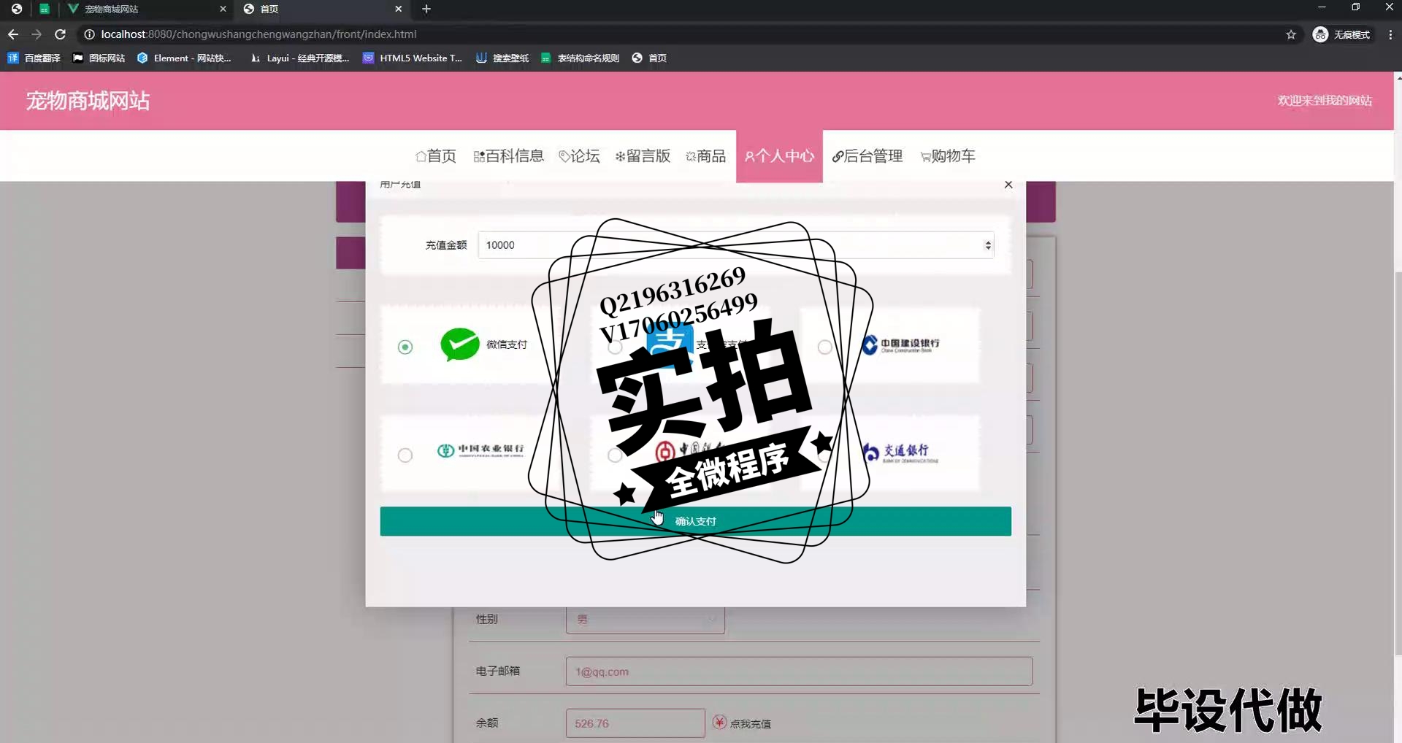Select the WeChat Pay radio button
Screen dimensions: 1402x743
click(x=405, y=347)
